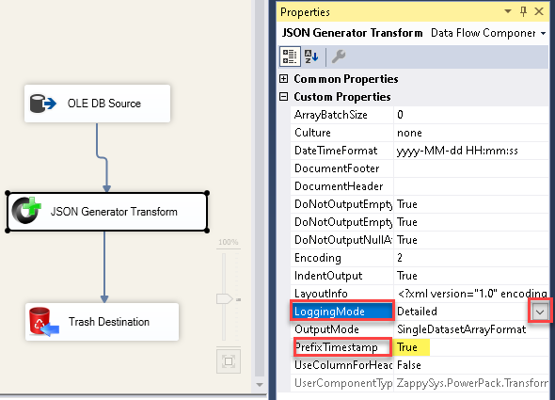Open Properties window position menu arrow
Viewport: 555px width, 400px height.
508,11
